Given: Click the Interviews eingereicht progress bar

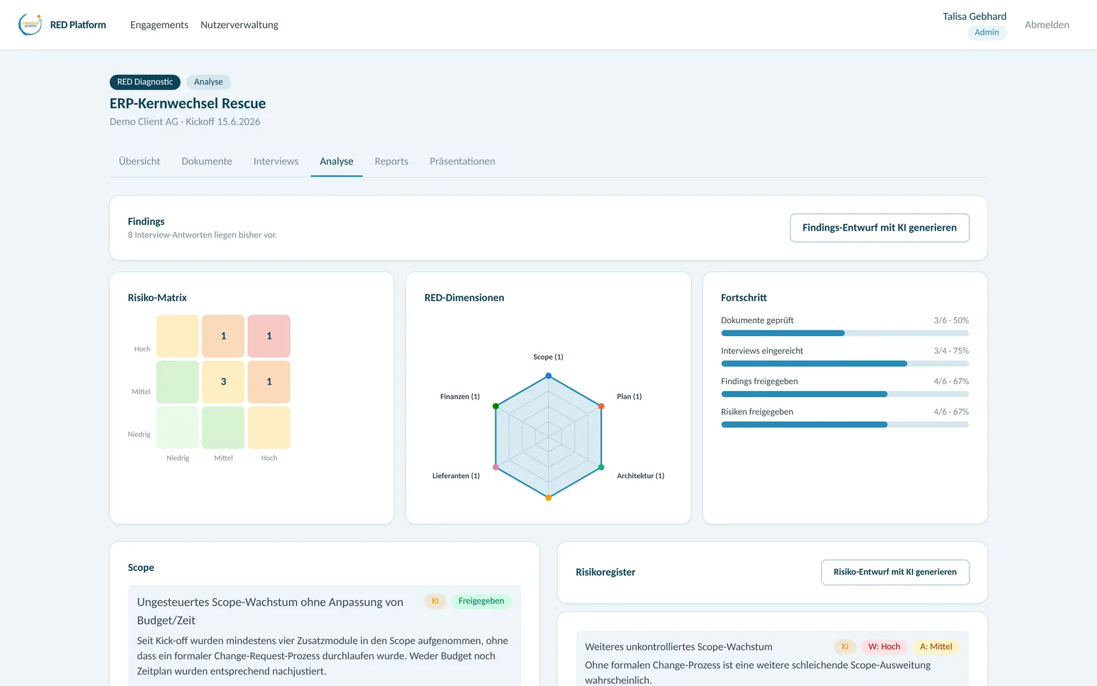Looking at the screenshot, I should 845,364.
